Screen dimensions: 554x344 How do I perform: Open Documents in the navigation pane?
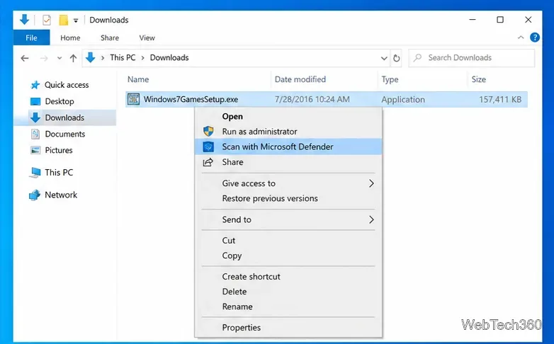click(x=65, y=134)
